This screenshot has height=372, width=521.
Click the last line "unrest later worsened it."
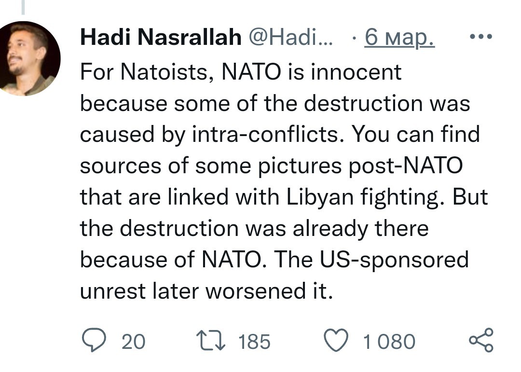pos(206,291)
